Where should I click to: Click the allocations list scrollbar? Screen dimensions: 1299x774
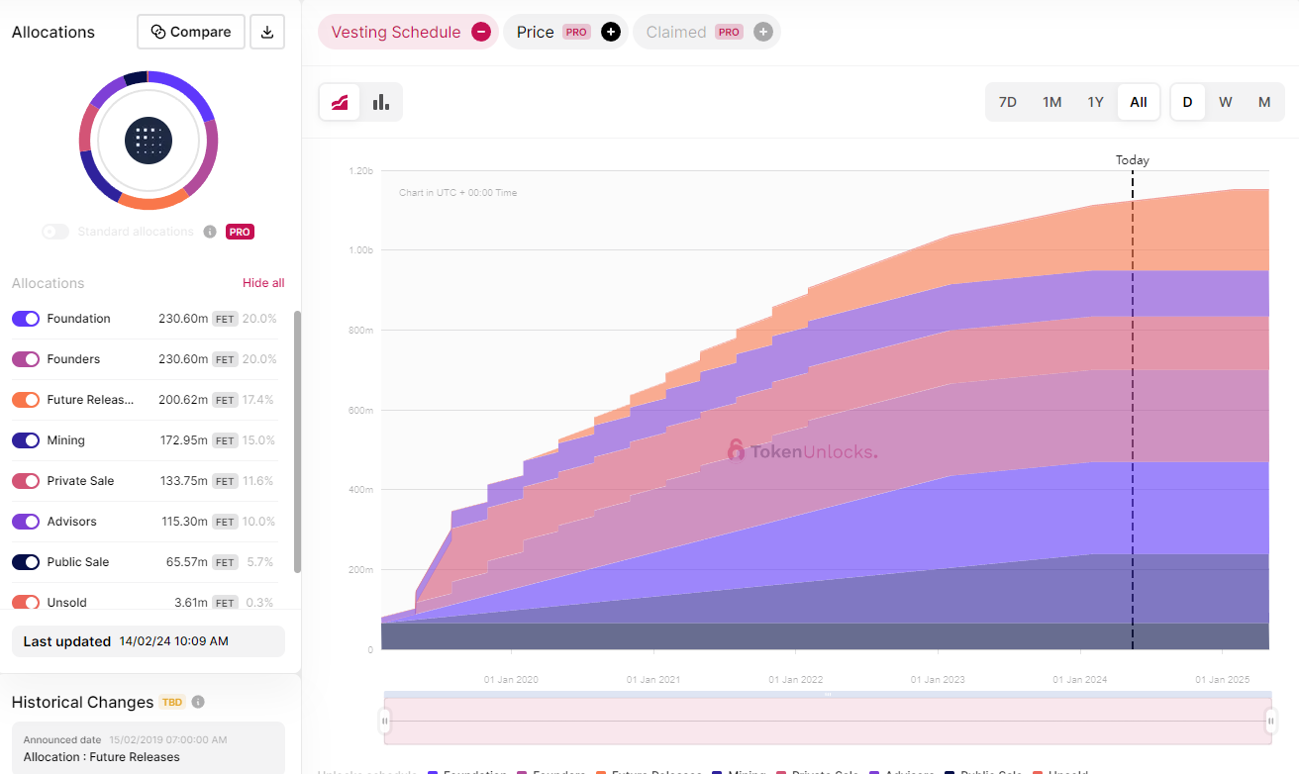click(x=297, y=440)
